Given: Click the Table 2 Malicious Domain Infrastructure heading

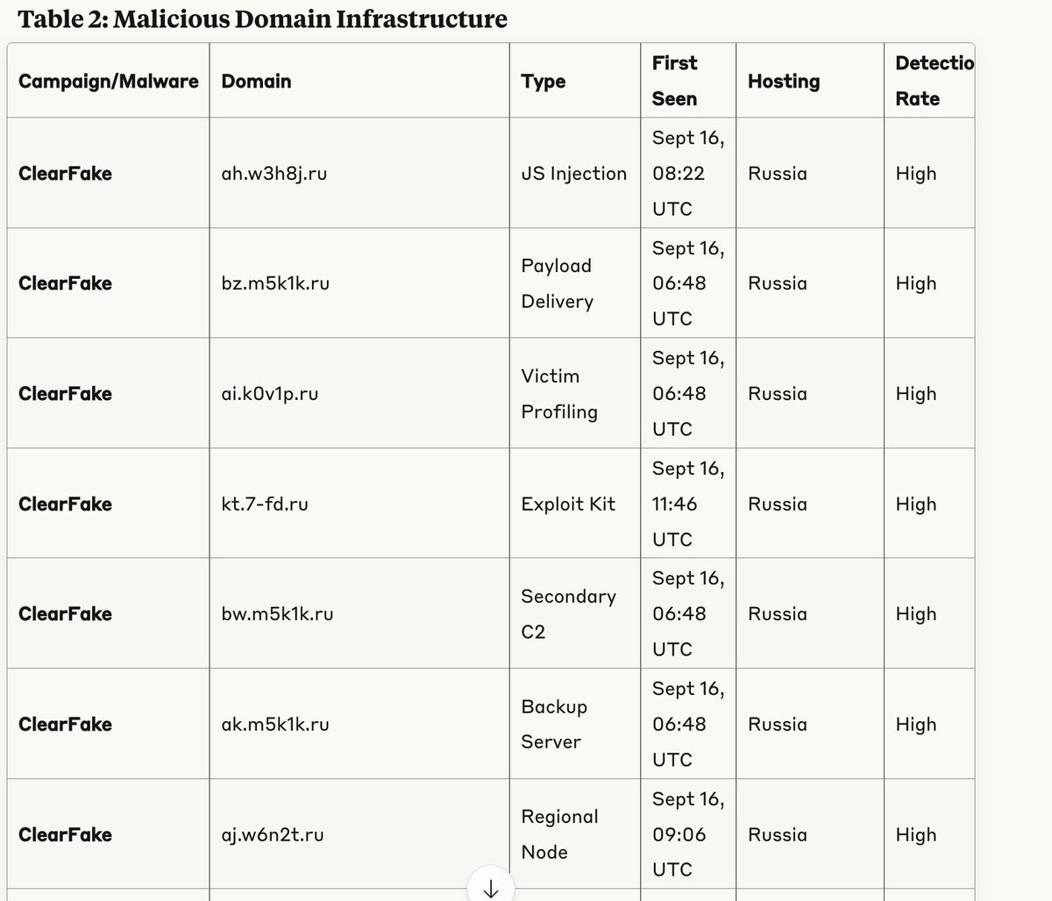Looking at the screenshot, I should pyautogui.click(x=263, y=18).
